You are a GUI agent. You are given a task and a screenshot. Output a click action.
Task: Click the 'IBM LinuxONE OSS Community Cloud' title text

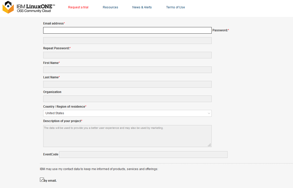click(x=36, y=8)
